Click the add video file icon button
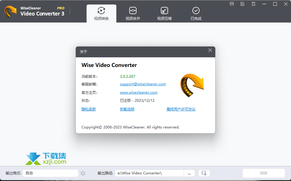Viewport: 291px width, 181px height. pos(204,173)
